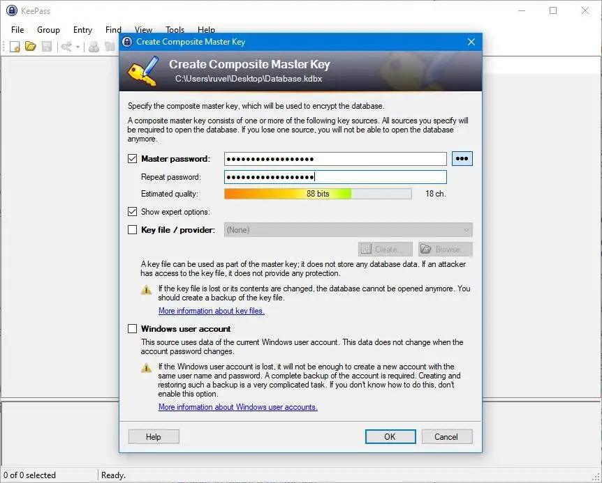This screenshot has height=483, width=602.
Task: Uncheck the Show expert options checkbox
Action: click(x=132, y=211)
